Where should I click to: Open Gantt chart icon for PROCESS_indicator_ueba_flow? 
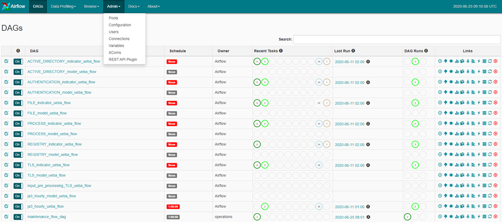[x=473, y=124]
